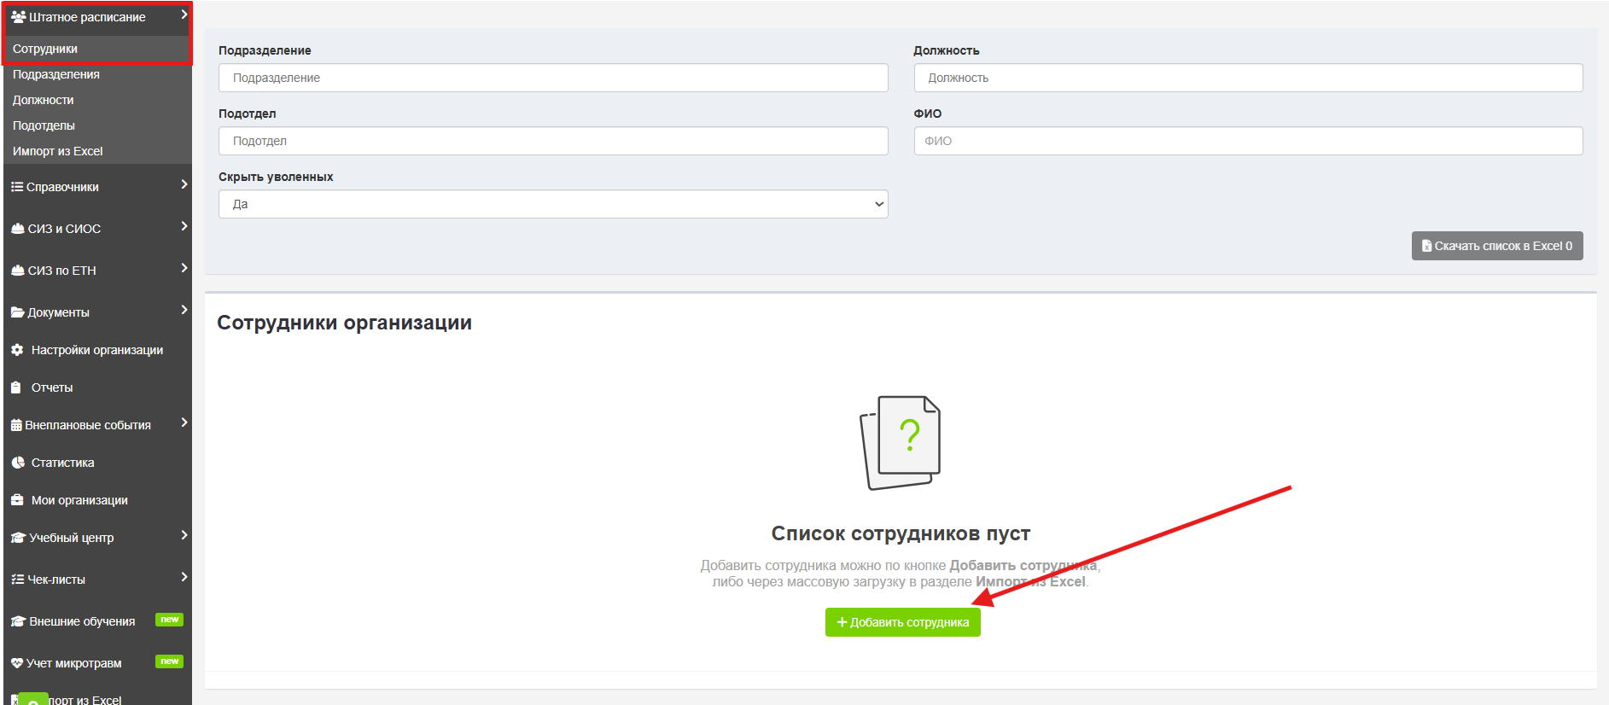Open Внешние обучения menu item
This screenshot has width=1609, height=705.
pos(82,621)
